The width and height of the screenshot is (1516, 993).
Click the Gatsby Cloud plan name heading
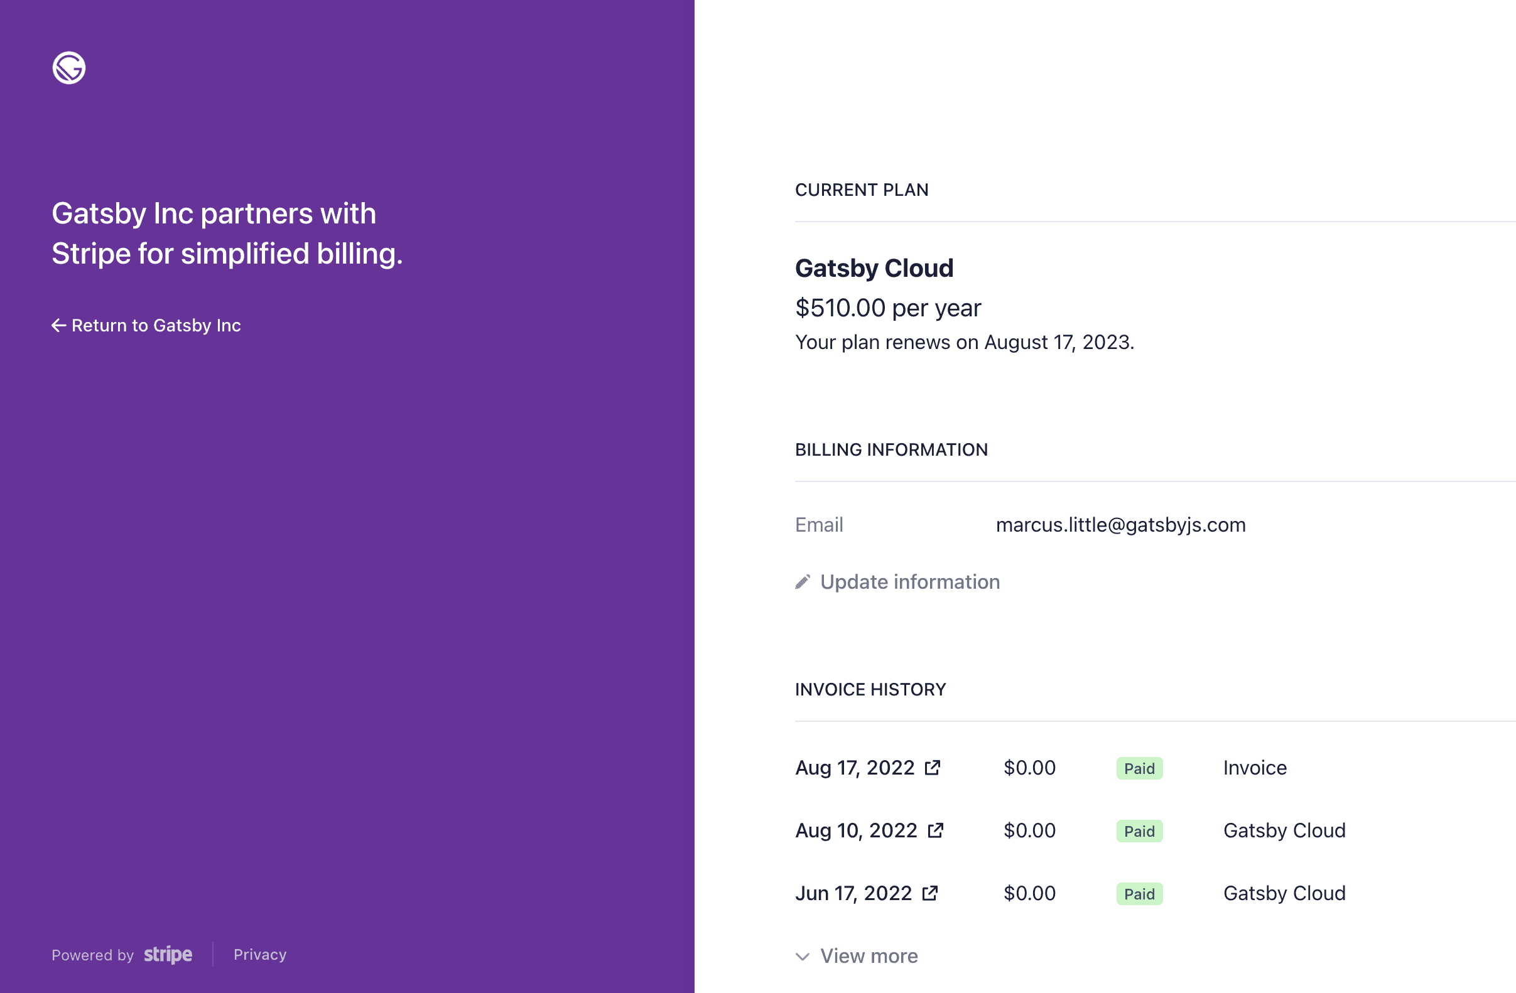tap(874, 268)
